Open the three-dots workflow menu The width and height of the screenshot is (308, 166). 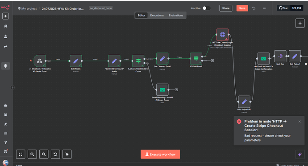click(265, 8)
